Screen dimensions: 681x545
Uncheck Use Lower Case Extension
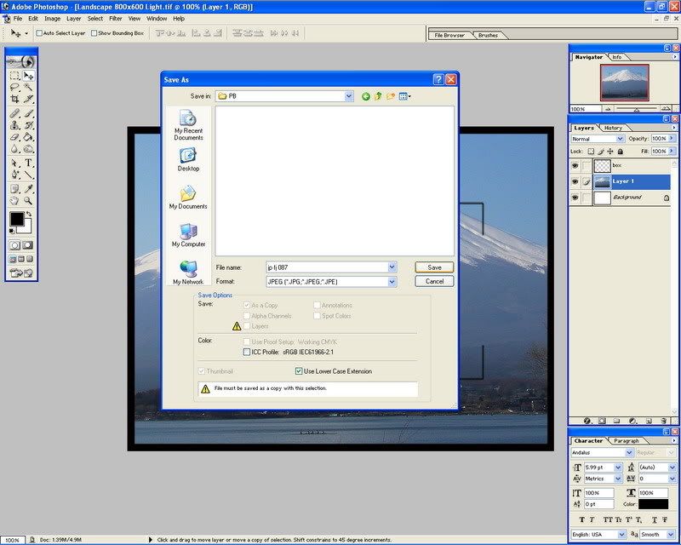click(x=299, y=371)
